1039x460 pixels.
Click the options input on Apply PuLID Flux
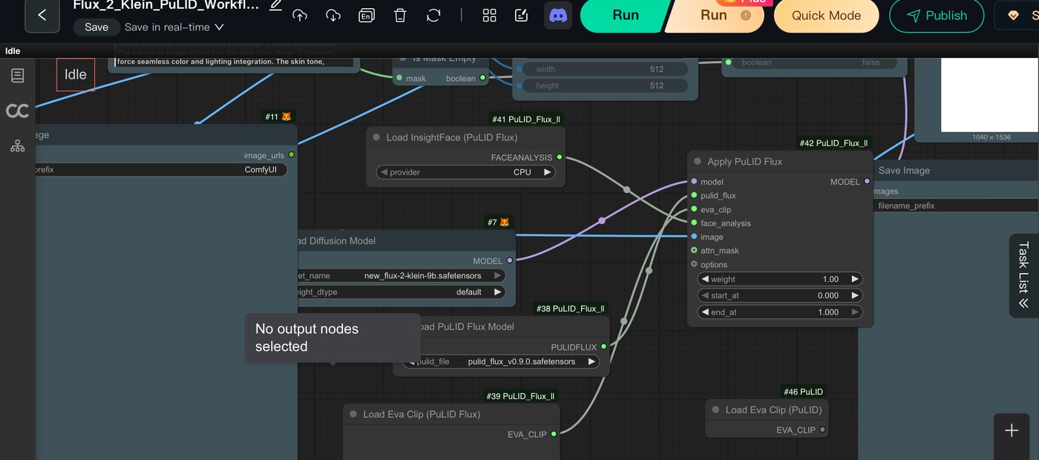pyautogui.click(x=695, y=264)
